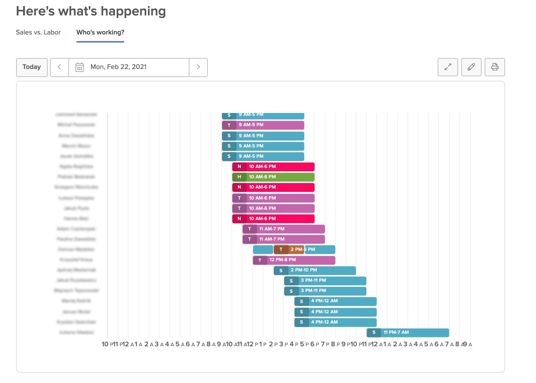Switch to the Sales vs. Labor tab
Screen dimensions: 536x383
click(x=38, y=32)
